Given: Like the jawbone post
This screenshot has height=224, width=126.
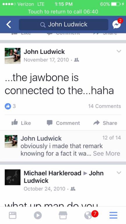Looking at the screenshot, I should point(21,123).
